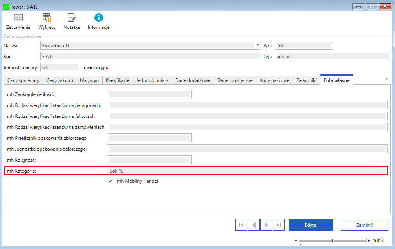Click the zoom slider handle

click(333, 241)
